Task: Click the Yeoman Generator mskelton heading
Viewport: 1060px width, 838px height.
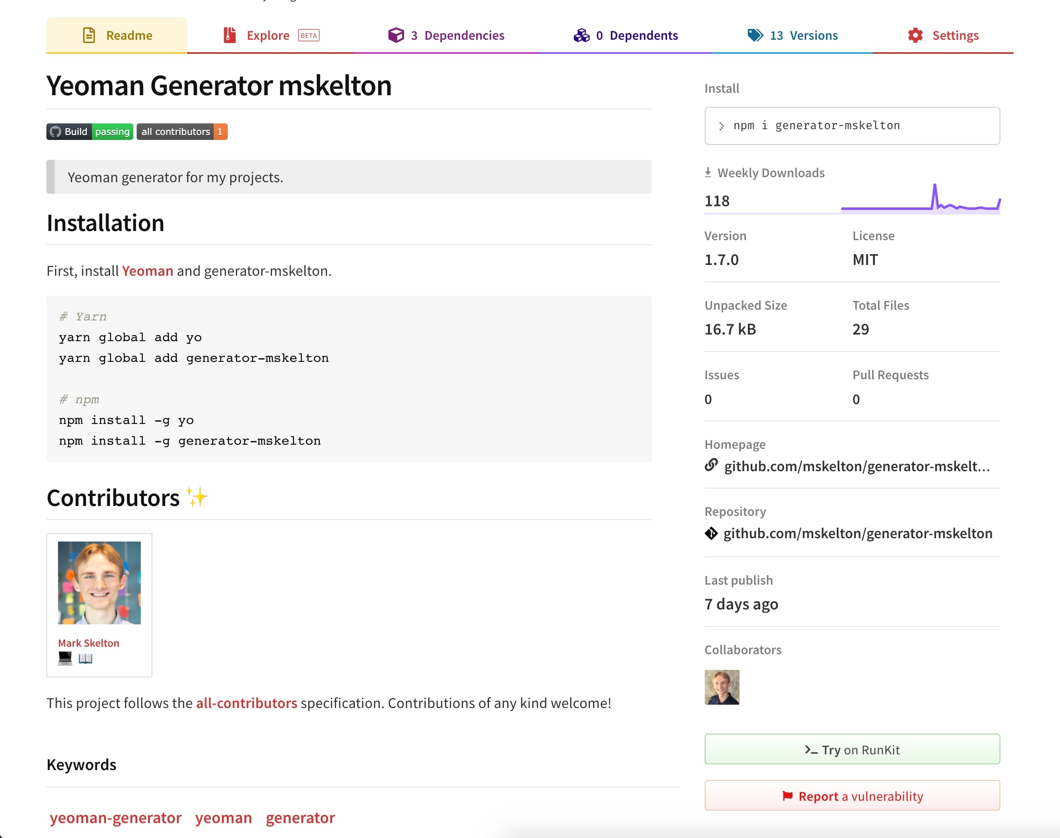Action: tap(219, 85)
